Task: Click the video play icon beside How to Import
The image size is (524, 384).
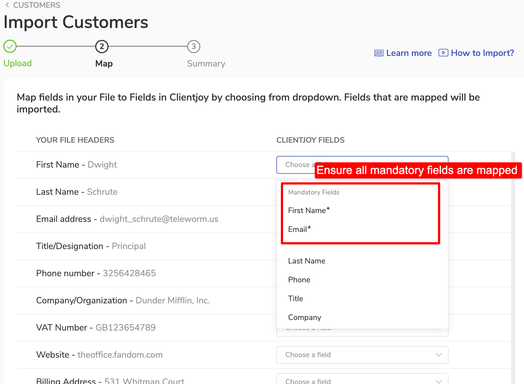Action: click(x=443, y=53)
